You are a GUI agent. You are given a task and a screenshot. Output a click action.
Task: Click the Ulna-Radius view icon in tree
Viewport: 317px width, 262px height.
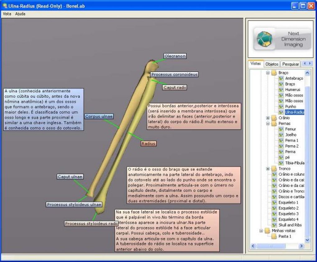pos(281,112)
